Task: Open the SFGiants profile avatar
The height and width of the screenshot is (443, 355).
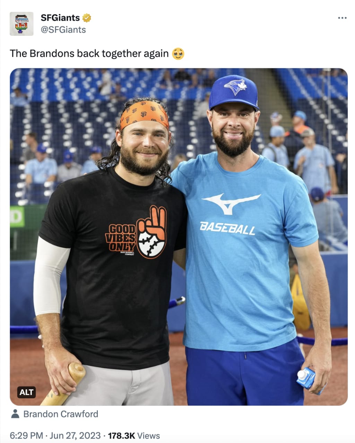Action: click(x=21, y=24)
